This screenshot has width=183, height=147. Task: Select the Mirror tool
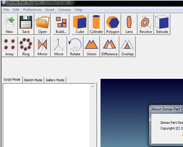(x=42, y=46)
